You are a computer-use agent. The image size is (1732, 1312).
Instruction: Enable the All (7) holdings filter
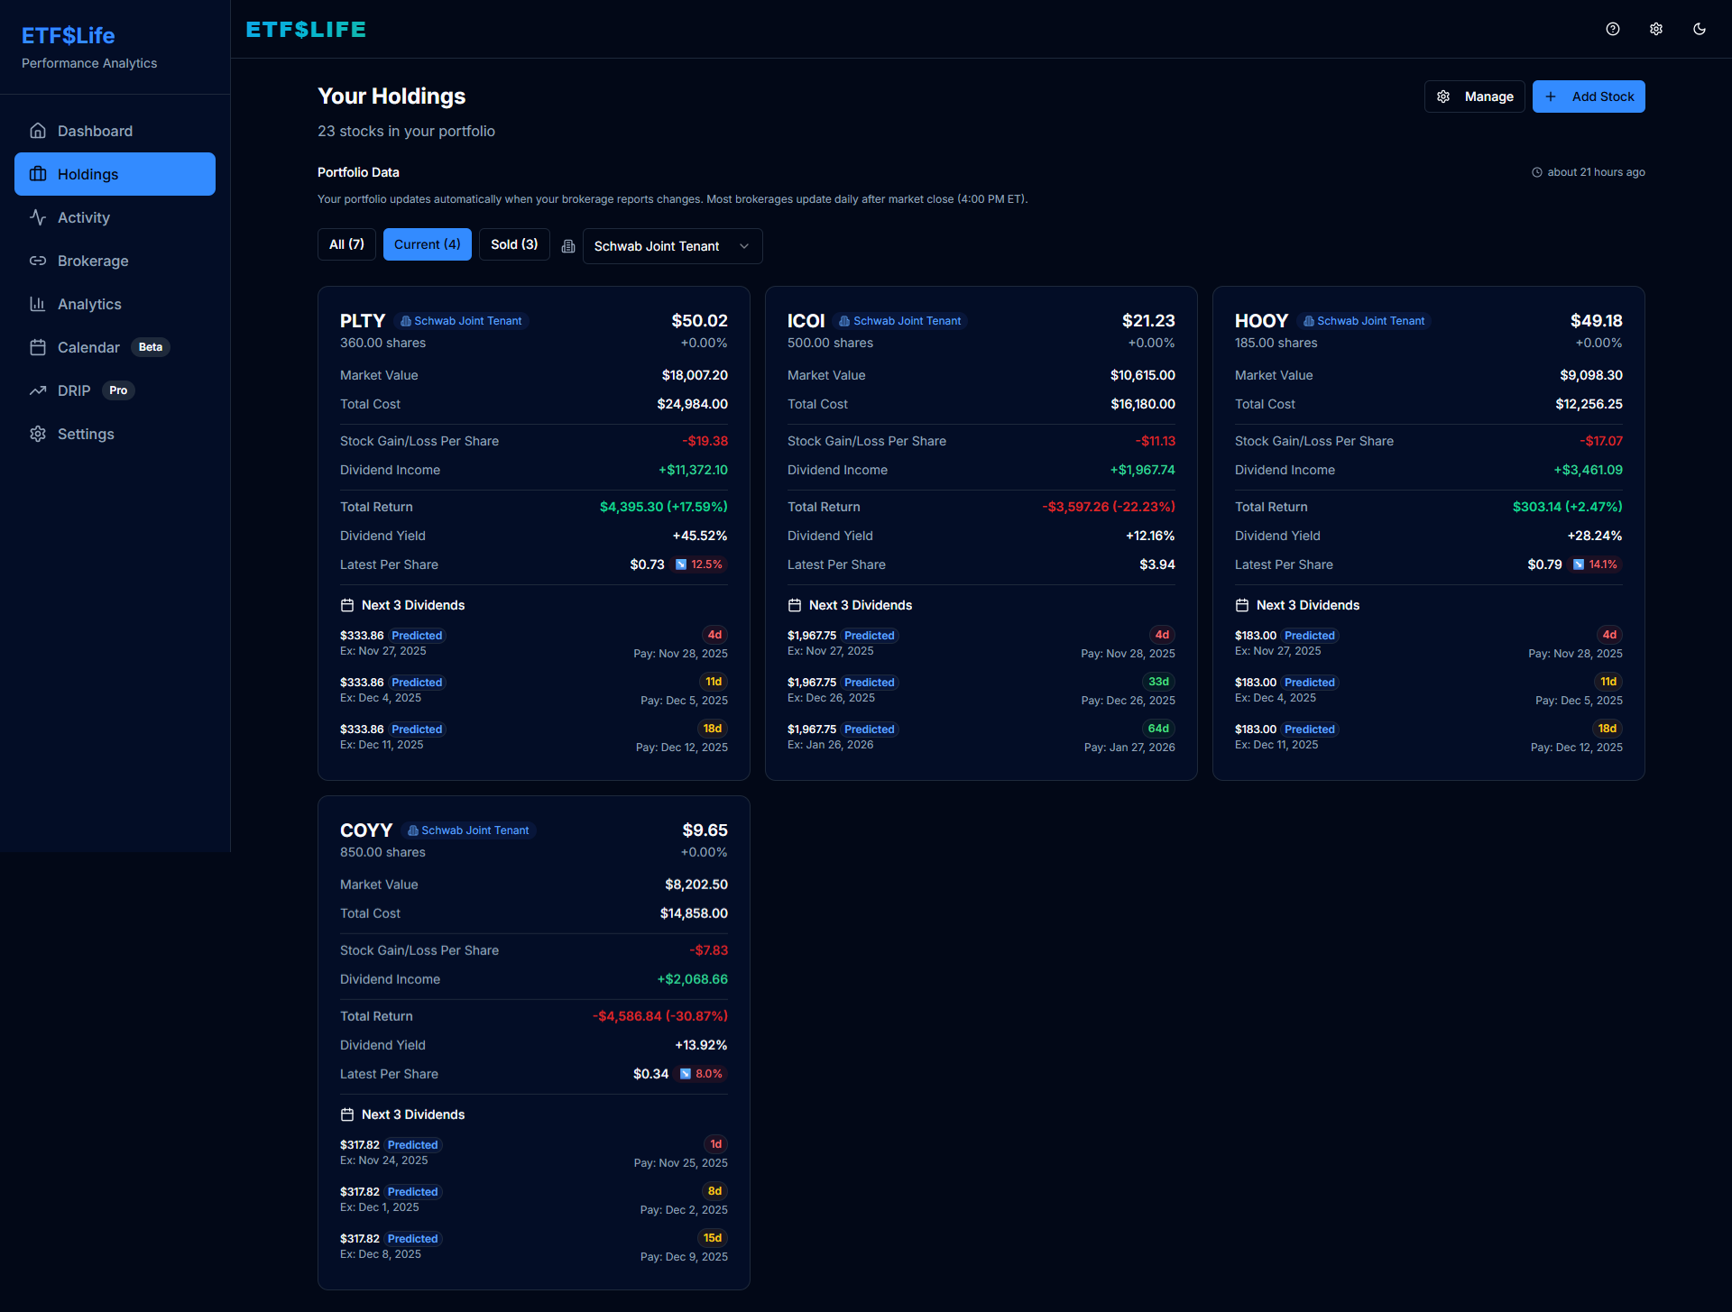(x=346, y=243)
